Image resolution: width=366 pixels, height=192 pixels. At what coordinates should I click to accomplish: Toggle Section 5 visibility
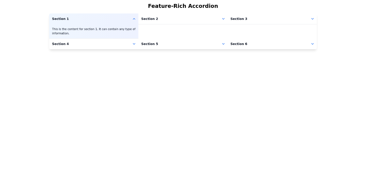point(183,44)
